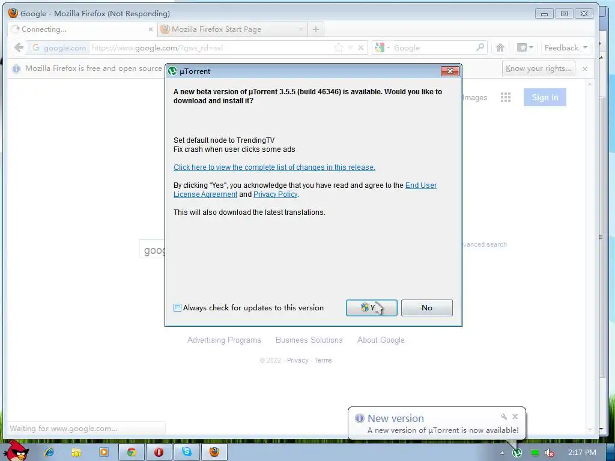
Task: Close the Connecting... tab
Action: (151, 29)
